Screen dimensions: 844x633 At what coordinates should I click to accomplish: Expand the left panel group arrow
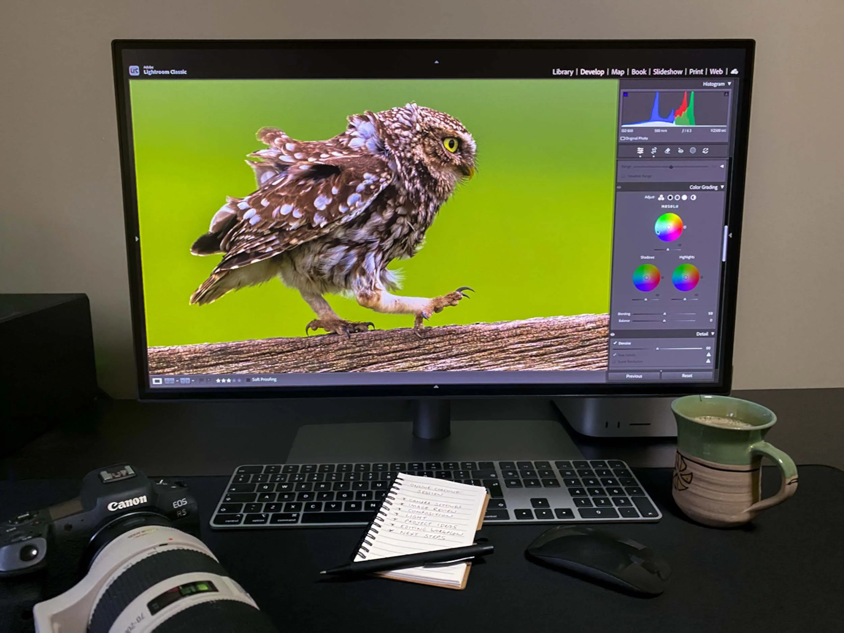tap(137, 239)
